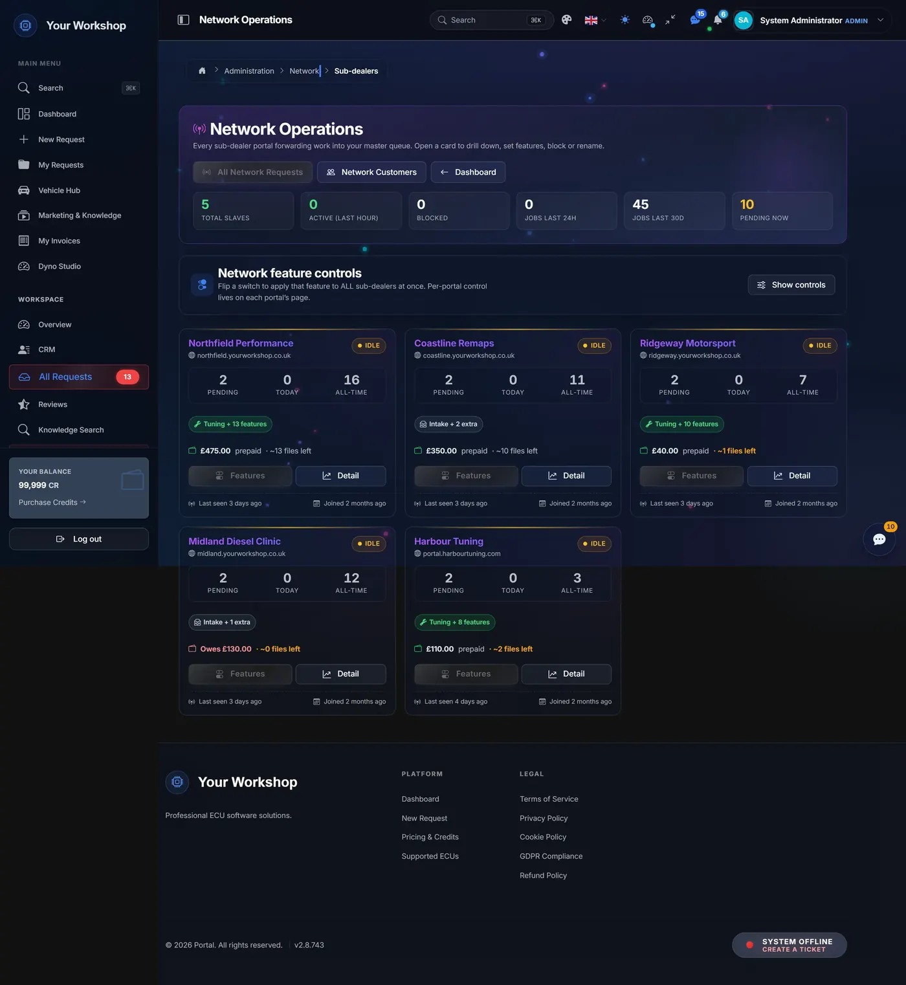This screenshot has height=985, width=906.
Task: Open the theme palette icon
Action: [x=567, y=20]
